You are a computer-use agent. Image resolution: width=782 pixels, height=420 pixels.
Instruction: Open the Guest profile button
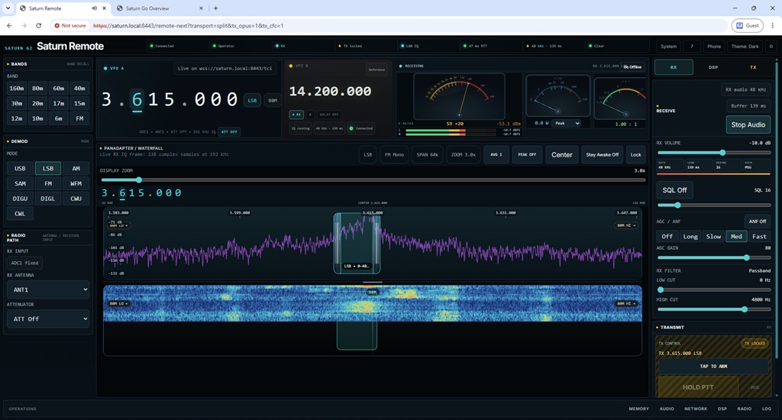[748, 25]
